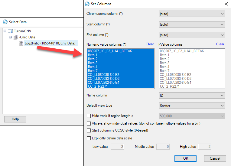This screenshot has width=231, height=166.
Task: Select Beta 3 in PValue columns
Action: pyautogui.click(x=192, y=63)
